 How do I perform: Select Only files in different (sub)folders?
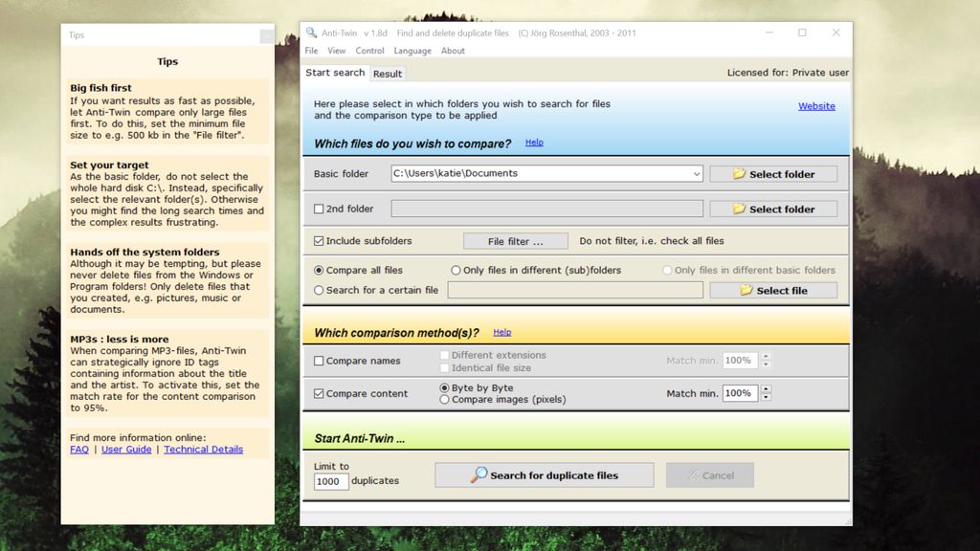click(x=456, y=270)
